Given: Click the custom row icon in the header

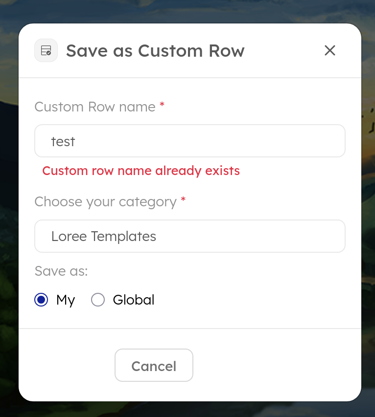Looking at the screenshot, I should point(46,50).
